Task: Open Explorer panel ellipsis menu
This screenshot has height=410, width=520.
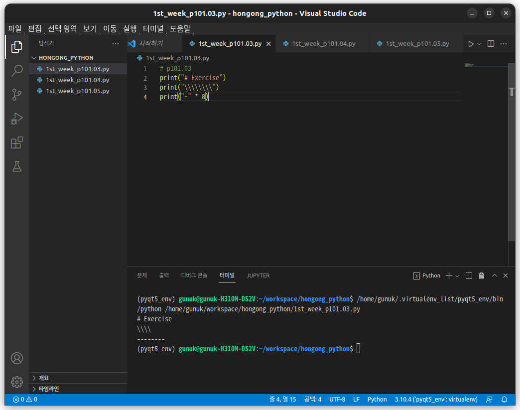Action: [116, 43]
